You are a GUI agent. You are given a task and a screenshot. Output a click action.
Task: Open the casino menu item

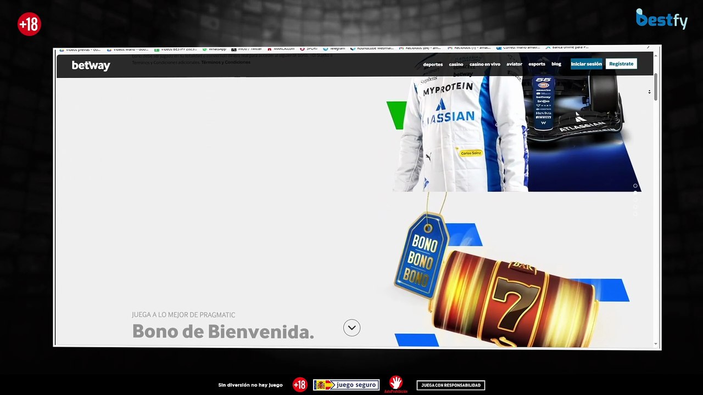pyautogui.click(x=456, y=64)
